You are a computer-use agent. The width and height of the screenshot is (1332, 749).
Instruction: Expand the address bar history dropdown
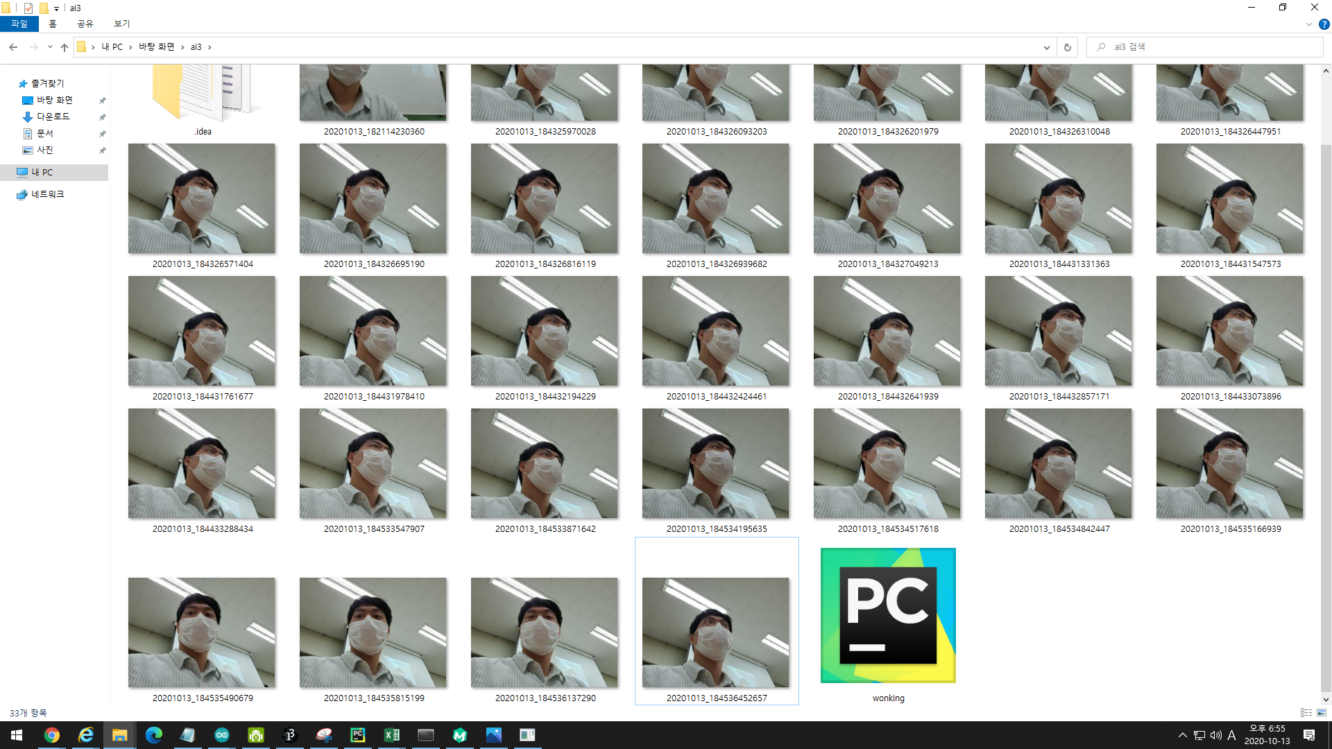coord(1046,47)
